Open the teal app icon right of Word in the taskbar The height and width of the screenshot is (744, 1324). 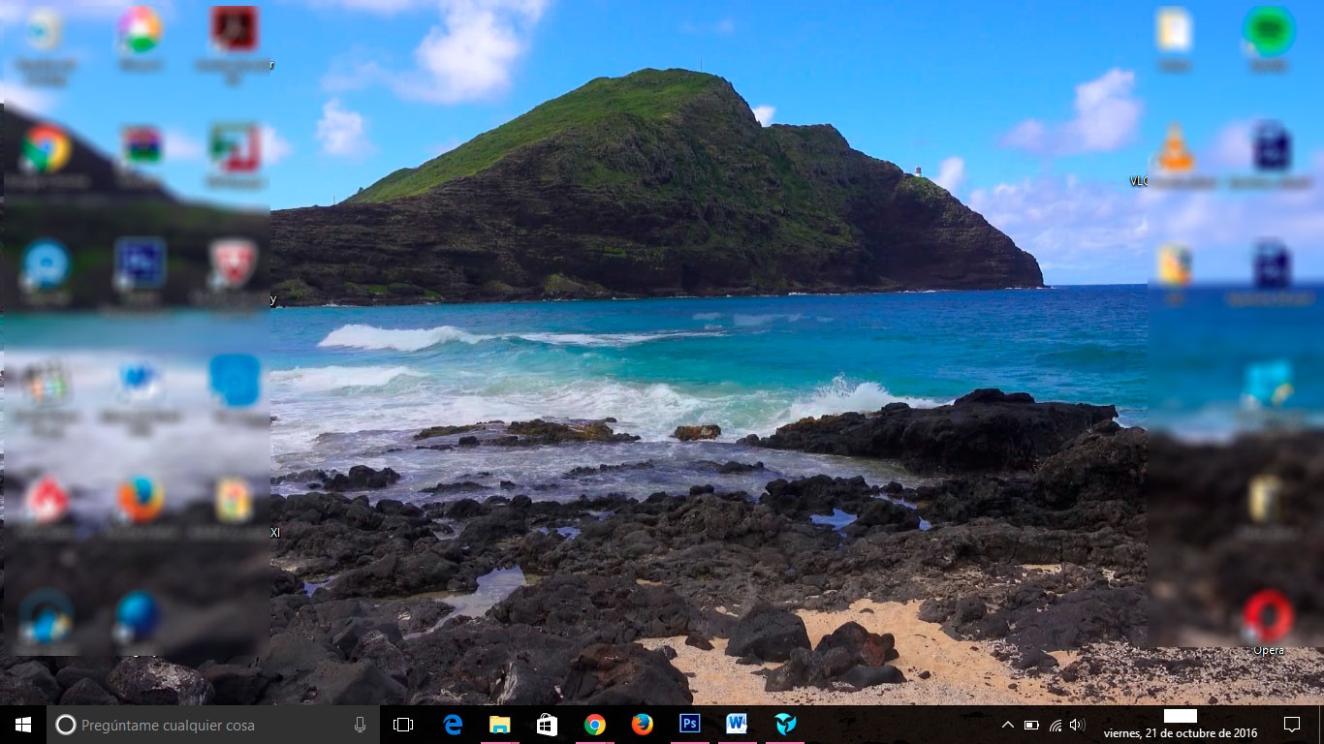(784, 725)
